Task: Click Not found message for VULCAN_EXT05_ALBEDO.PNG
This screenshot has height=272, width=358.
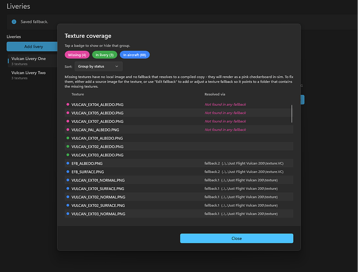Action: [225, 113]
